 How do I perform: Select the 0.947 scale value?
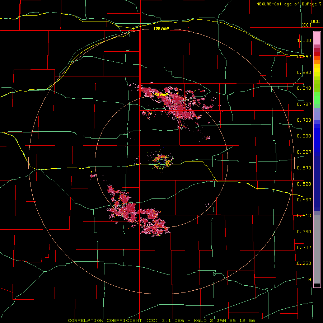(x=304, y=56)
